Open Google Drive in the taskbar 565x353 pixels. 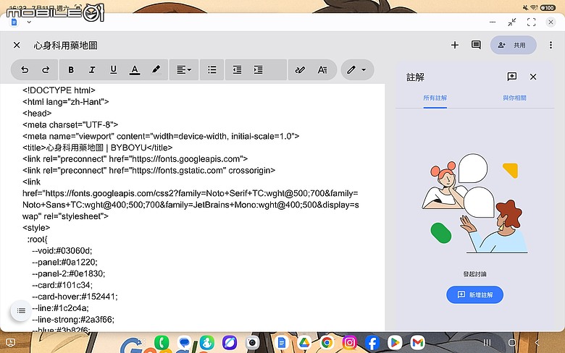pyautogui.click(x=304, y=343)
